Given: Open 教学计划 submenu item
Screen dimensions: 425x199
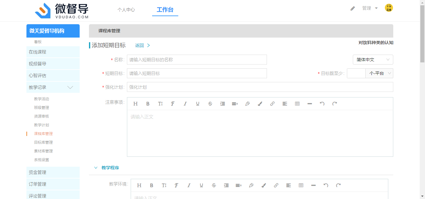Looking at the screenshot, I should pos(41,125).
